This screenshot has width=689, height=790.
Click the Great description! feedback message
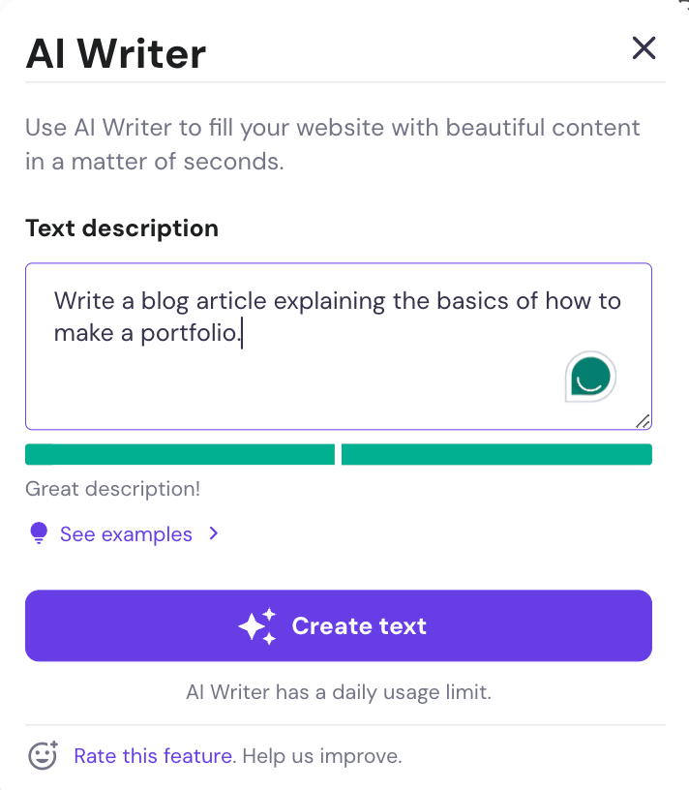pos(112,489)
